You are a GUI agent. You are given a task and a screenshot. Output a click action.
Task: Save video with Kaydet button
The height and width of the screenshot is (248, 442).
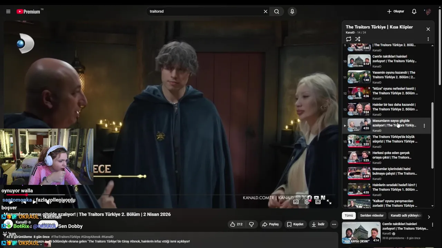[295, 224]
